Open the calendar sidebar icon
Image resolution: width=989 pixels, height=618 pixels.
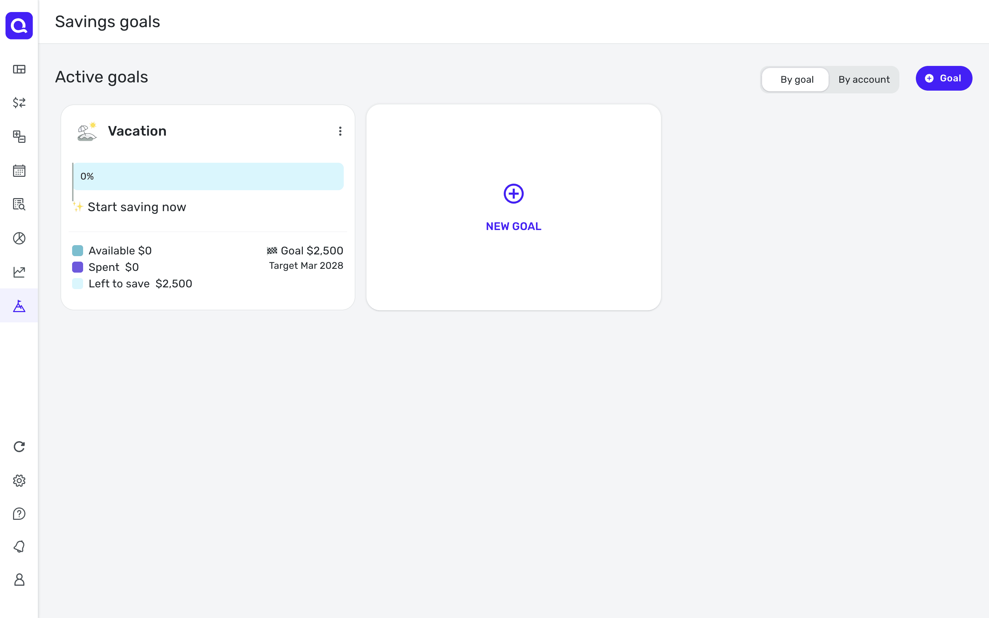coord(19,170)
